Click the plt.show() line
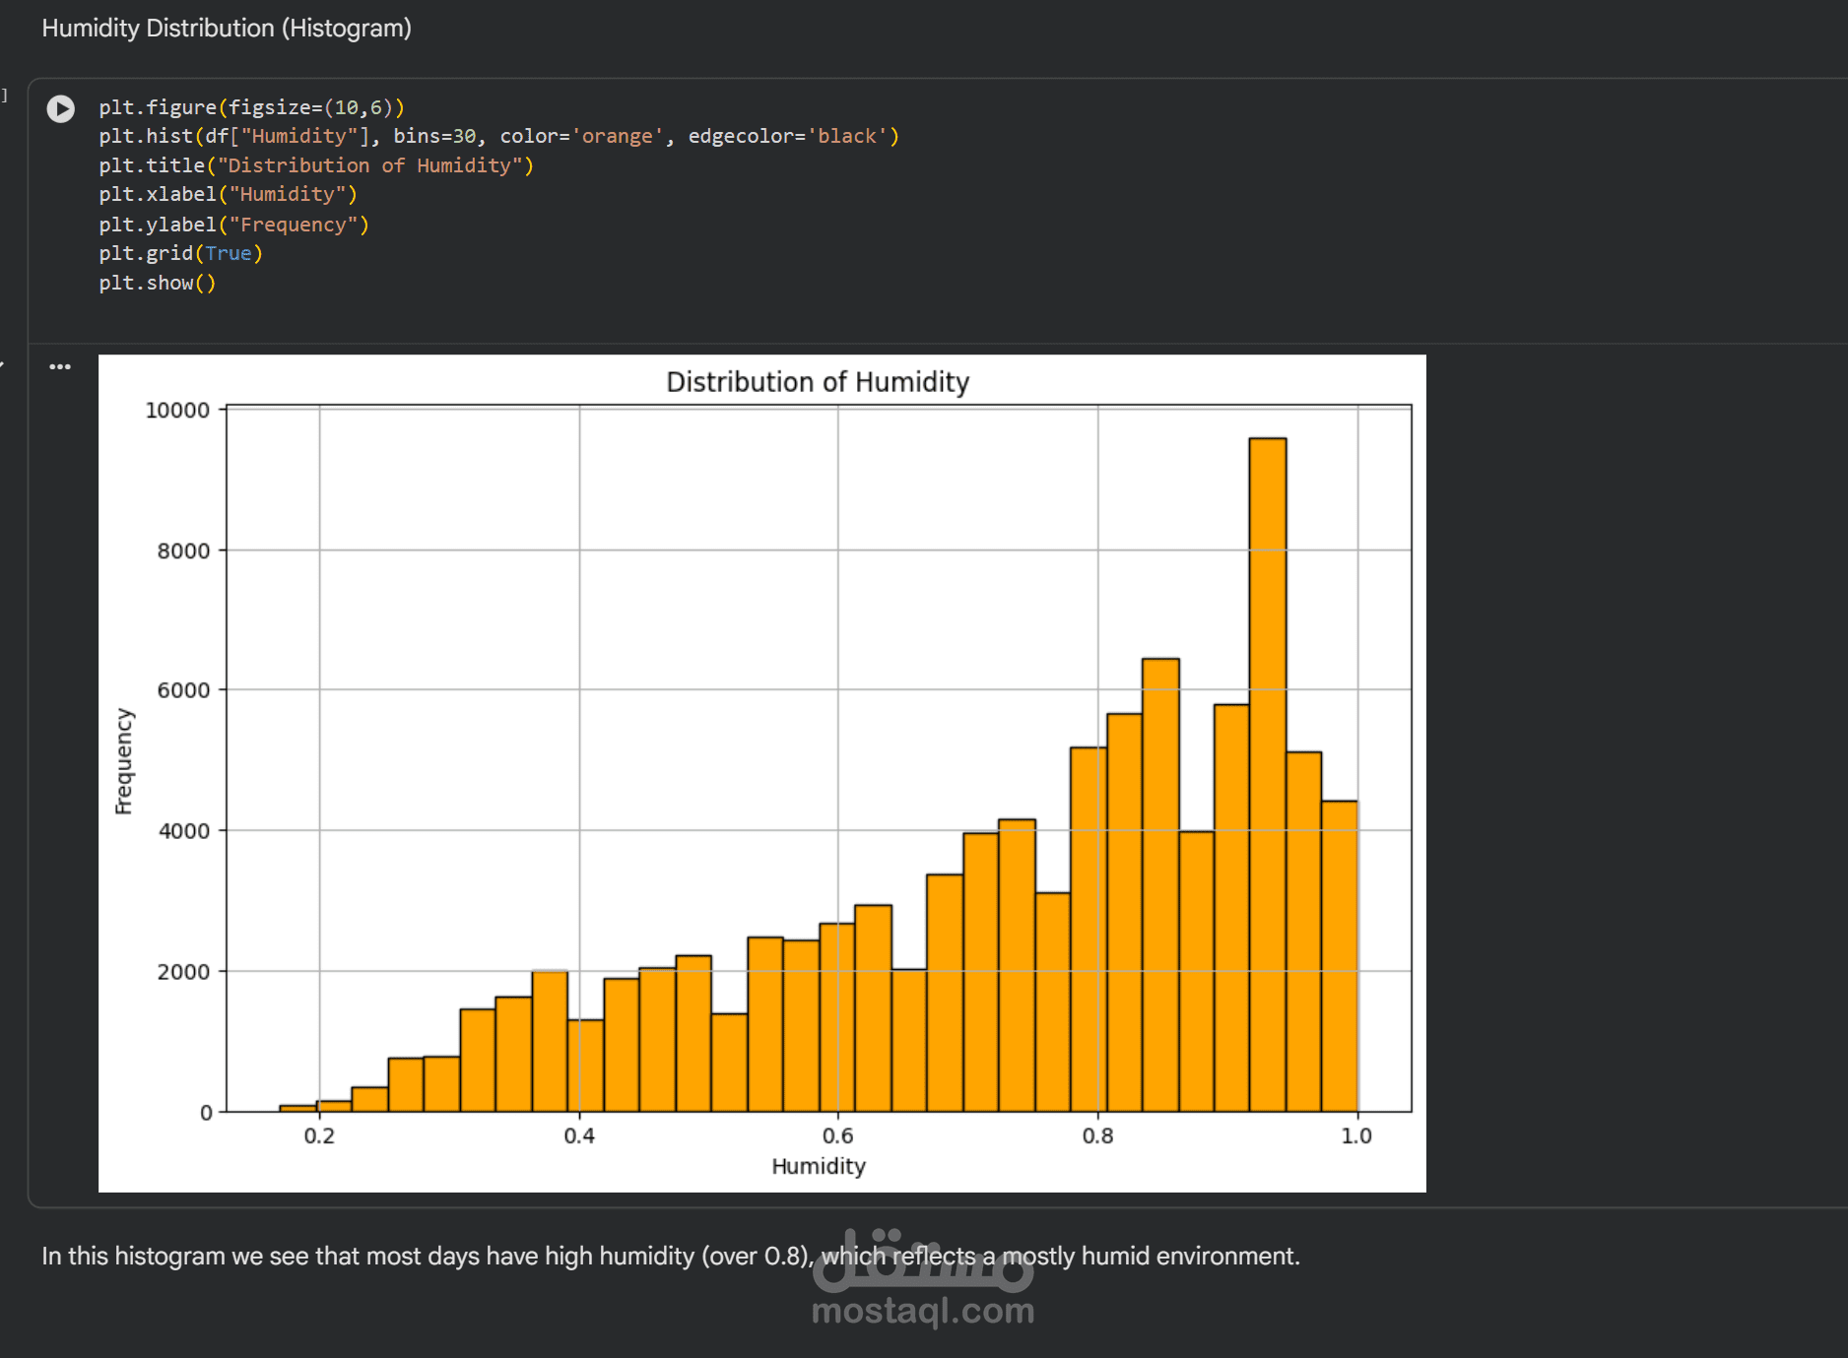Image resolution: width=1848 pixels, height=1358 pixels. point(157,283)
